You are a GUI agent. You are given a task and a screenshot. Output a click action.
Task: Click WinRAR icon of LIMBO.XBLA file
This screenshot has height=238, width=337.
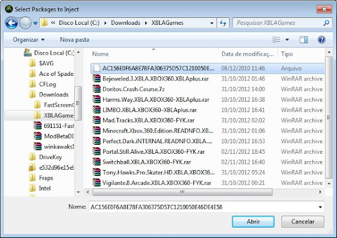tap(97, 110)
